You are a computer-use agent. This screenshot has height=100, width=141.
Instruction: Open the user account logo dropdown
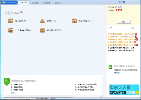pos(9,2)
